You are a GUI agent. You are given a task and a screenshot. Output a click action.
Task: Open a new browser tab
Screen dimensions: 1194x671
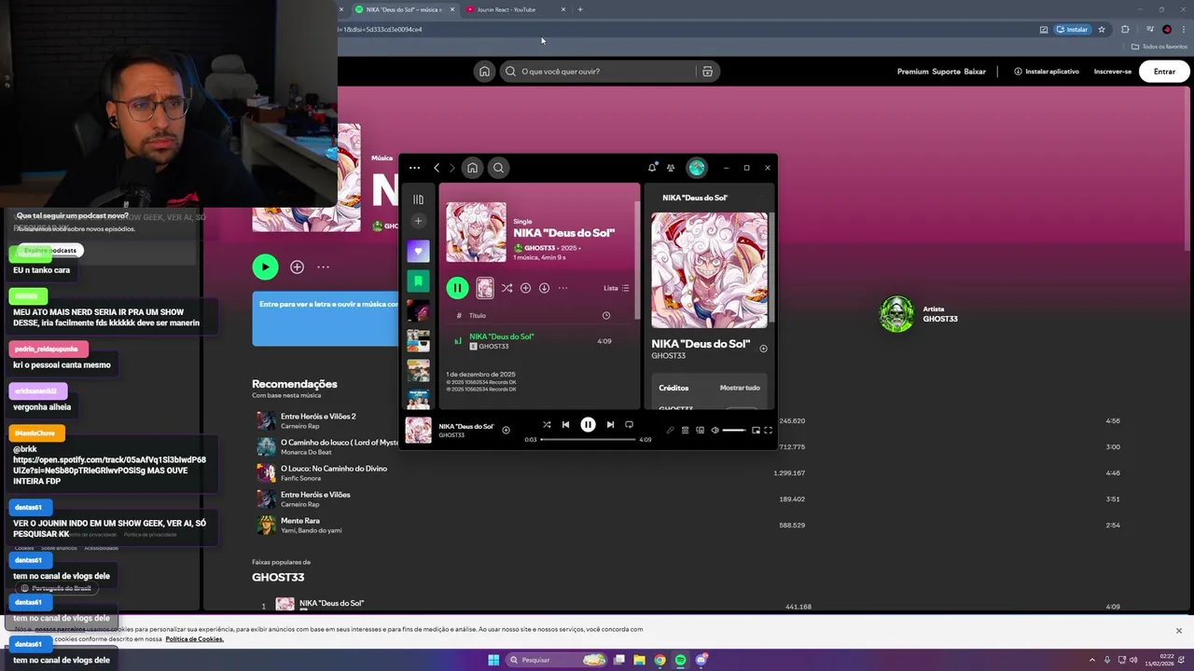tap(580, 9)
